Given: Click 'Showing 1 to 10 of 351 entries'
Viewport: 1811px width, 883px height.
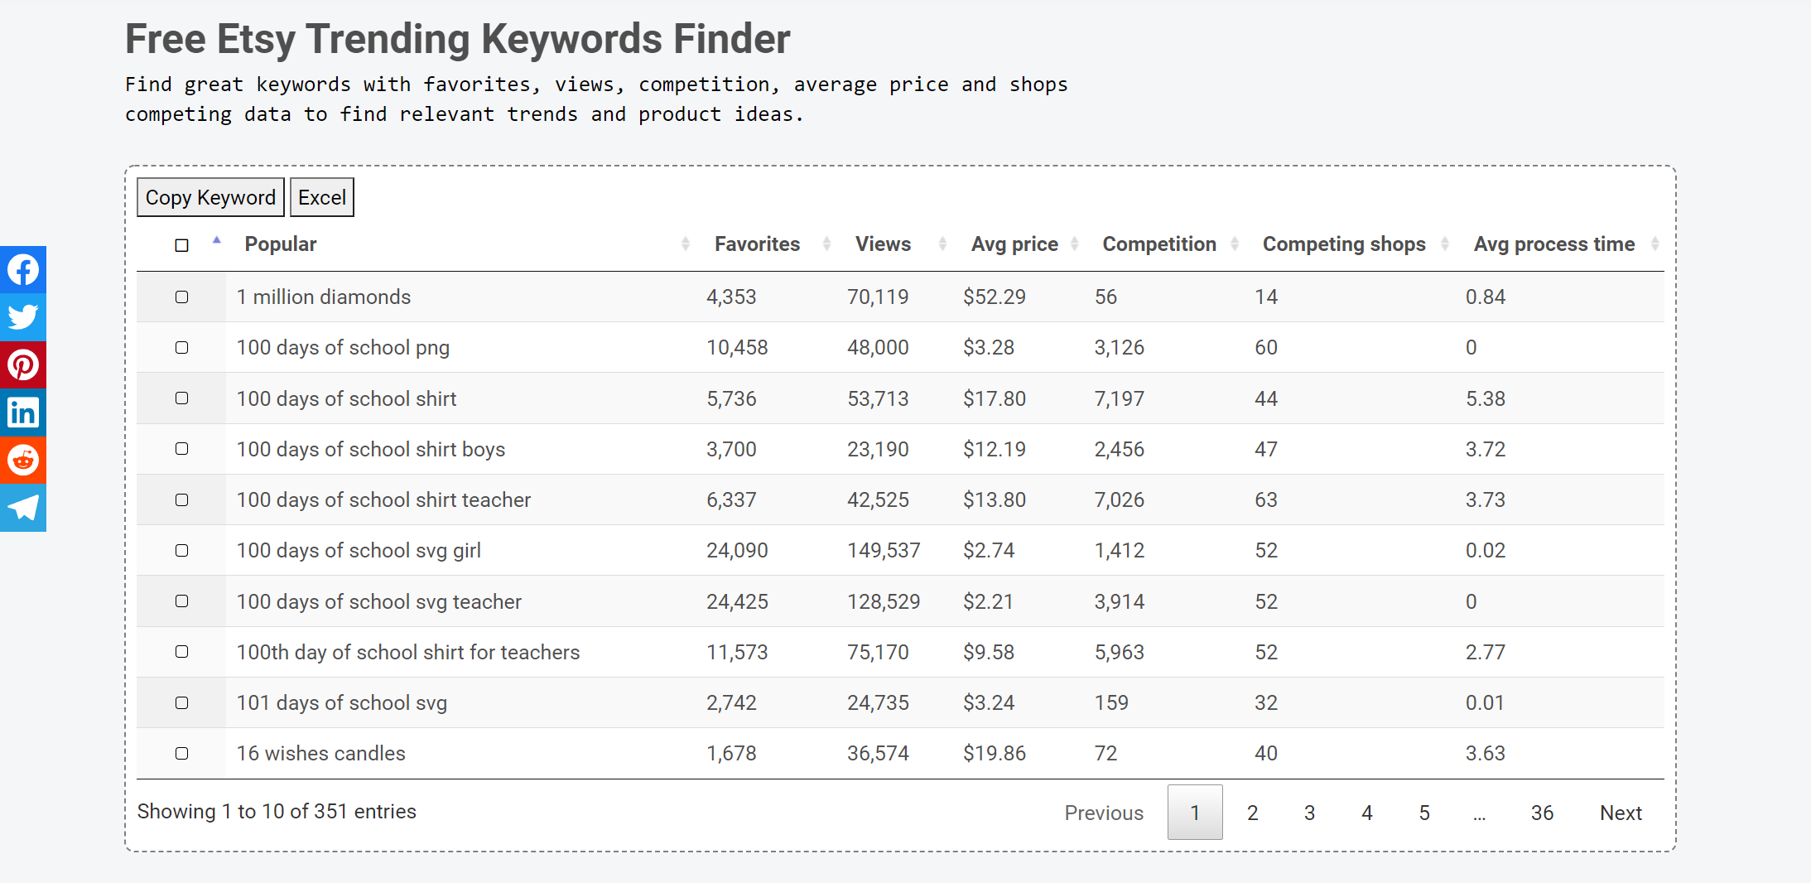Looking at the screenshot, I should click(277, 811).
